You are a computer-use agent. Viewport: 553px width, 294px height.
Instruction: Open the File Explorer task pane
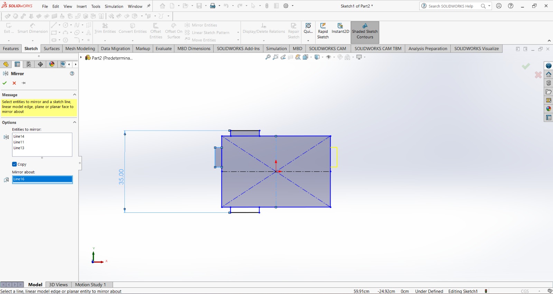[549, 92]
